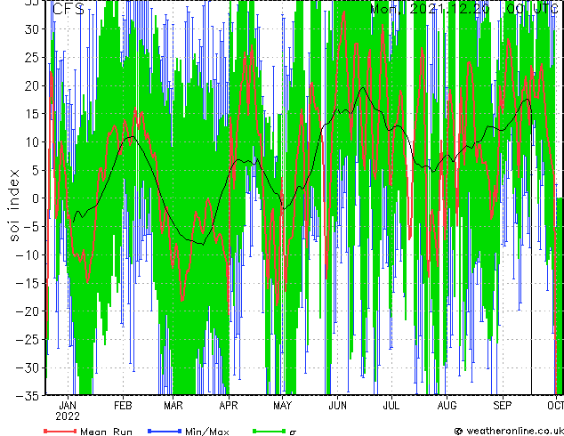Click y-axis value -25
Screen dimensions: 564x436
(28, 339)
